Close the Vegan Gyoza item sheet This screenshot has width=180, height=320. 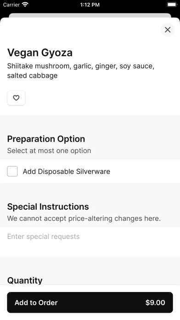(x=168, y=30)
